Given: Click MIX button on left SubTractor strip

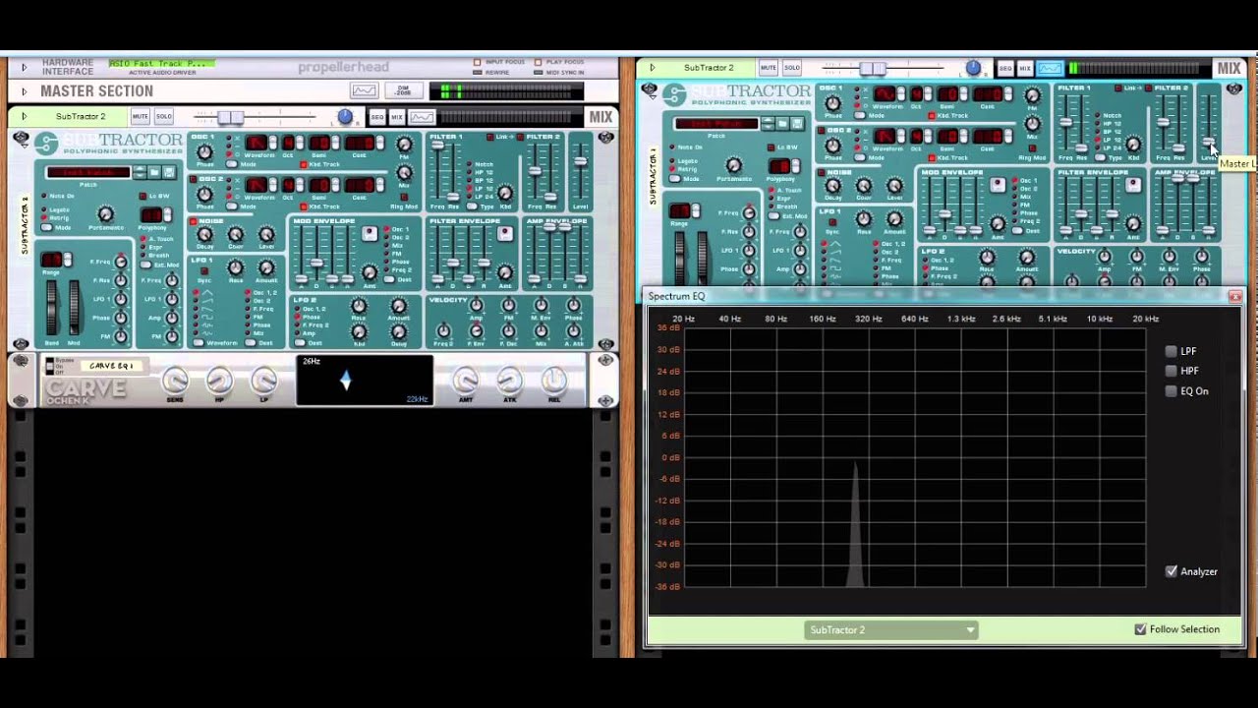Looking at the screenshot, I should pyautogui.click(x=397, y=117).
